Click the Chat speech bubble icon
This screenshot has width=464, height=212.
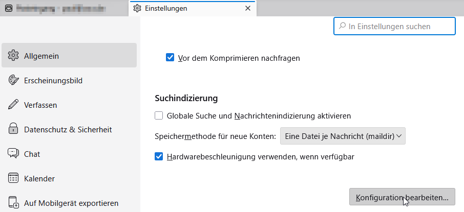(14, 154)
